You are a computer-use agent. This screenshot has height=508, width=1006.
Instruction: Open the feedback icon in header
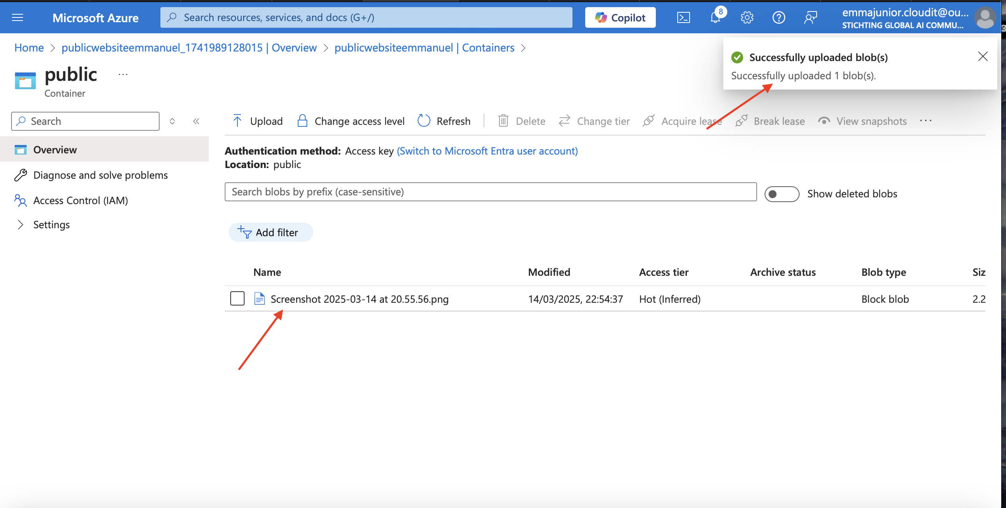[810, 17]
